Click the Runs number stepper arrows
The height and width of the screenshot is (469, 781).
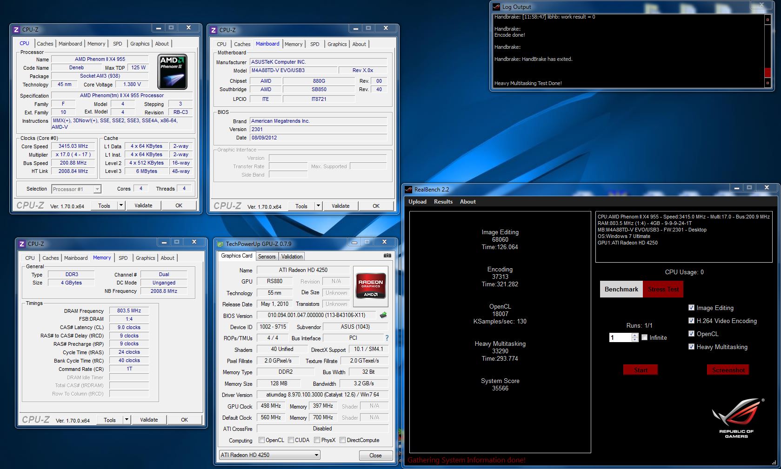tap(635, 338)
